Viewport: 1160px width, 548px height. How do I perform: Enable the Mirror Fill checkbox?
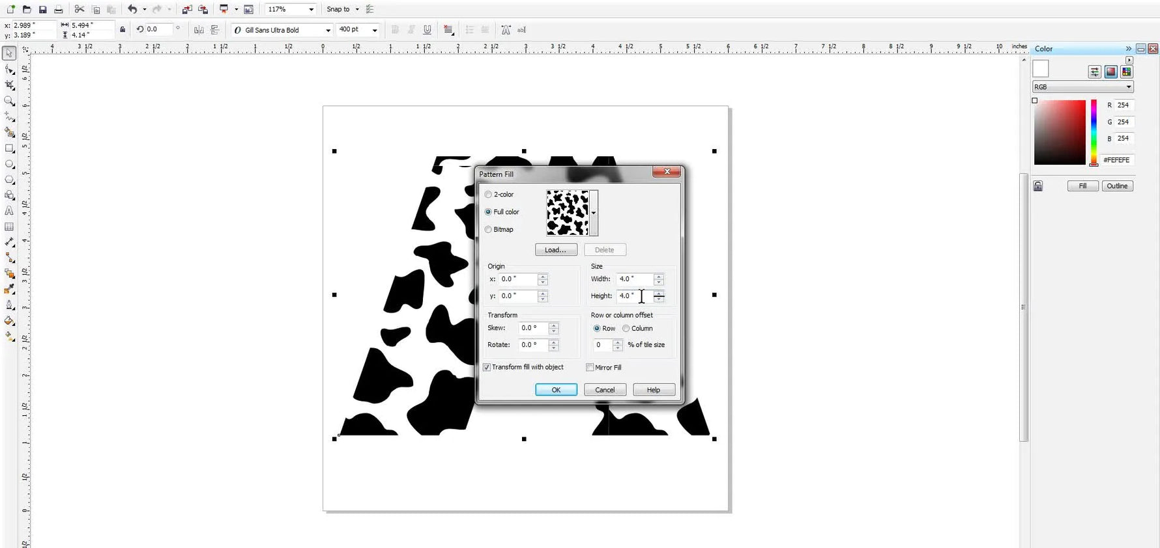(x=590, y=367)
